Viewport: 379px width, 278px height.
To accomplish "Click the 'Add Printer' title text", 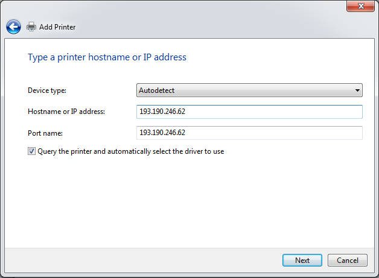I will 57,27.
